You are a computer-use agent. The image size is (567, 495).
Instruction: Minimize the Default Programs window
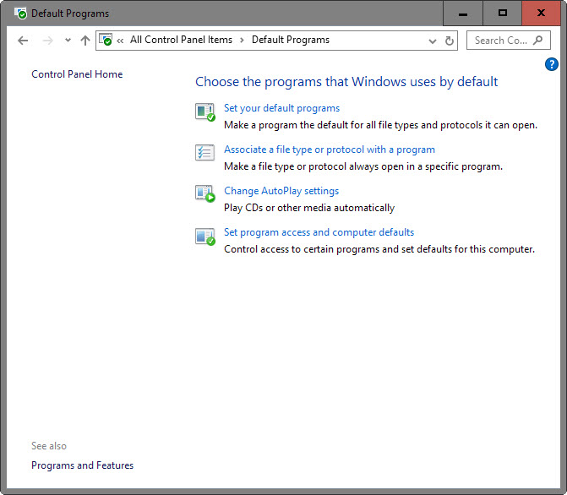coord(463,14)
